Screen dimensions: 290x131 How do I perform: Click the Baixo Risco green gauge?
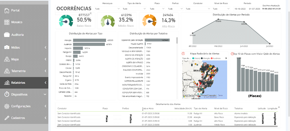[66, 20]
